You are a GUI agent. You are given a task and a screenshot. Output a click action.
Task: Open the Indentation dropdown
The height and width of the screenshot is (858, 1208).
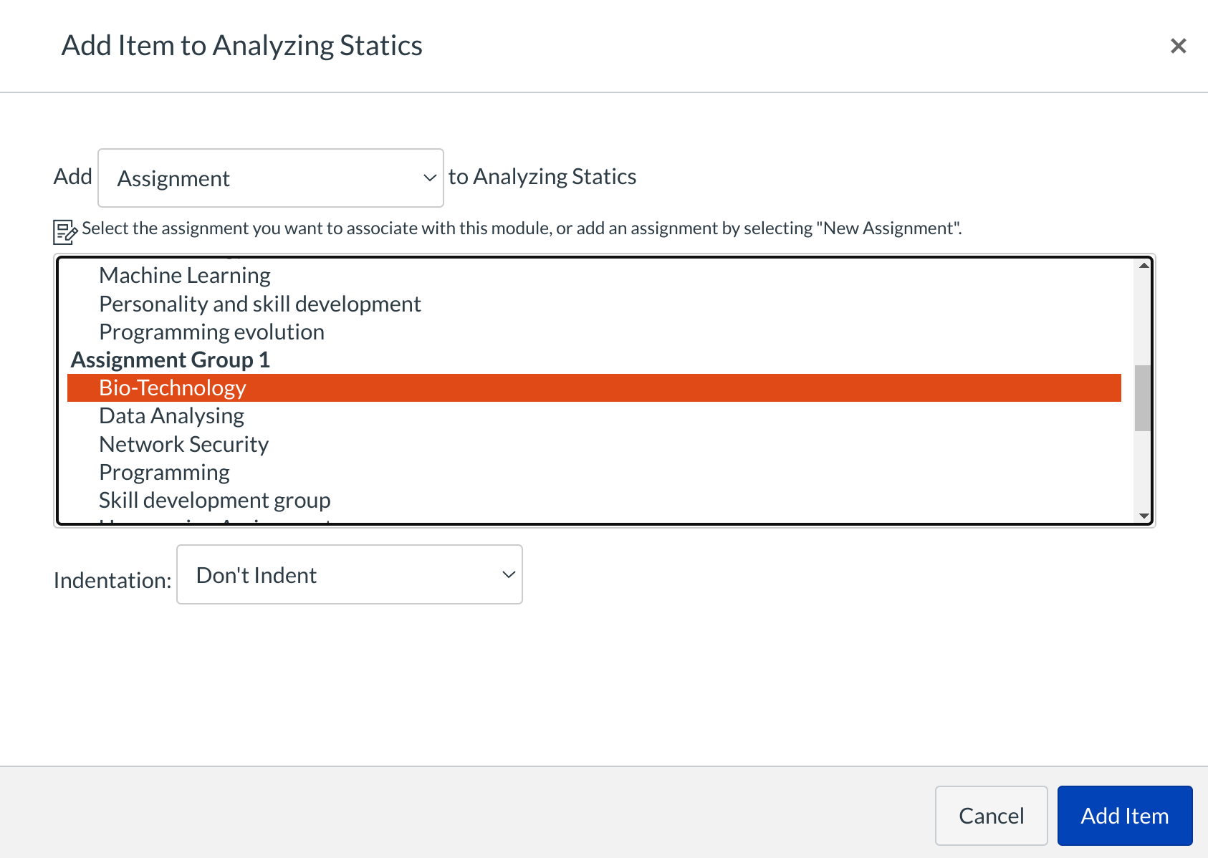point(349,574)
